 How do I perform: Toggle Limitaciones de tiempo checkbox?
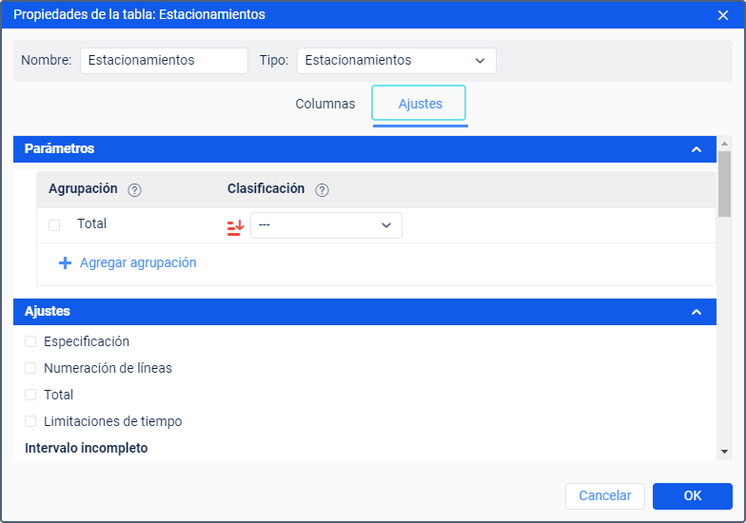[x=30, y=421]
